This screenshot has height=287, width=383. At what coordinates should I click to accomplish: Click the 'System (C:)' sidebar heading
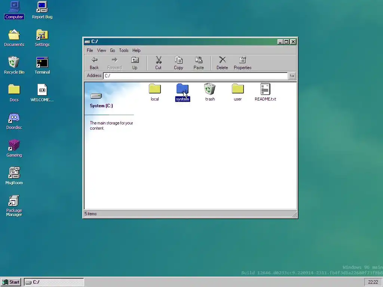(101, 106)
